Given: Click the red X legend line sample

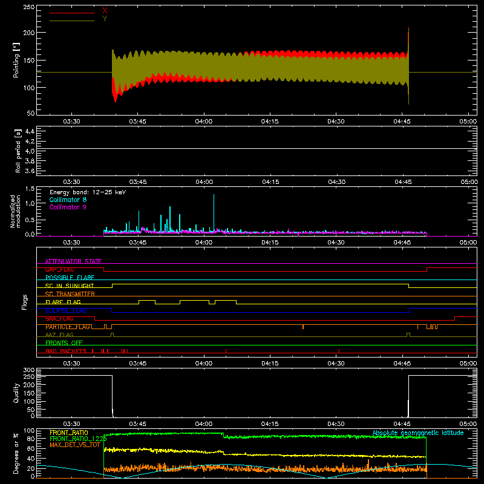Looking at the screenshot, I should (71, 13).
